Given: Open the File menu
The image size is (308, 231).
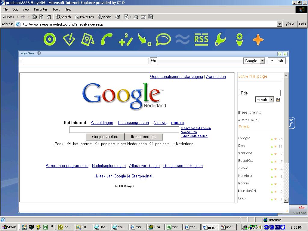Looking at the screenshot, I should 5,9.
